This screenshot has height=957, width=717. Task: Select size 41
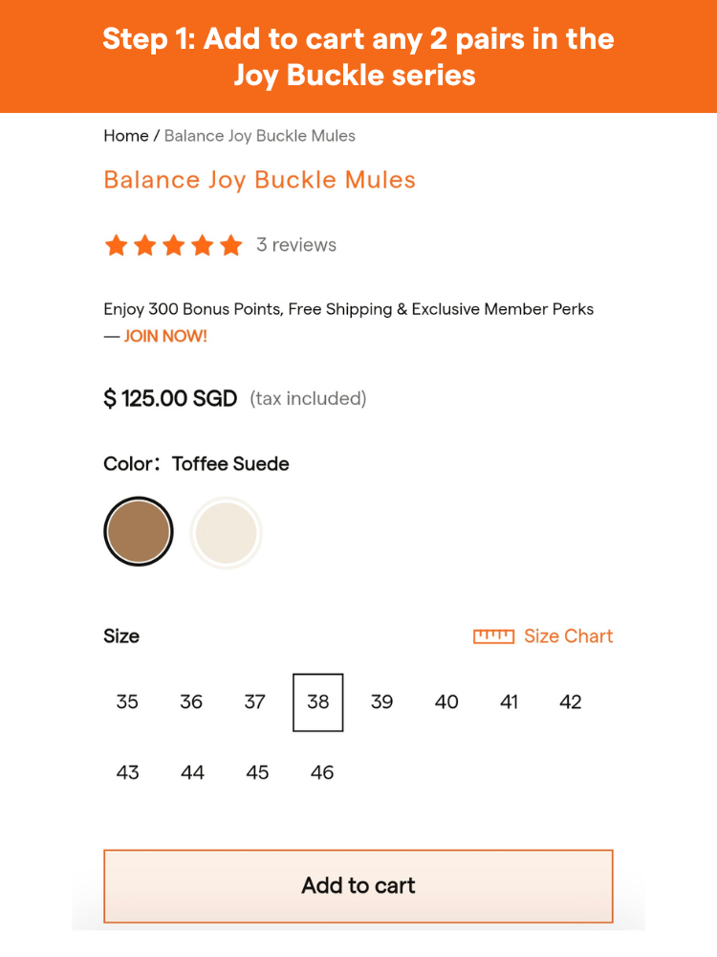coord(509,701)
